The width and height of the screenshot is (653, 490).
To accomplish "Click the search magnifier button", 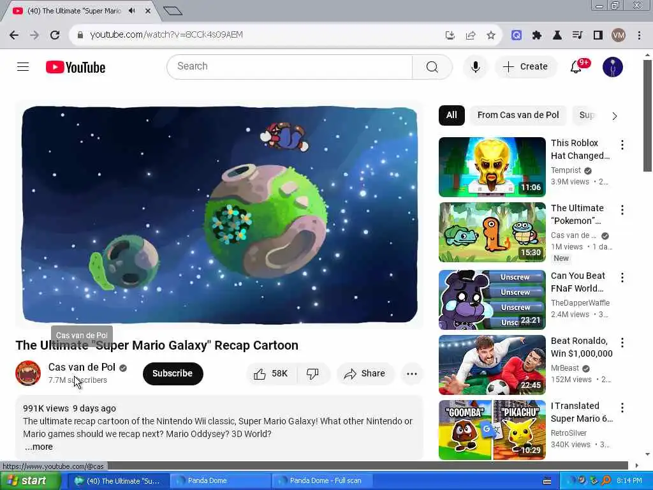I will (x=432, y=66).
